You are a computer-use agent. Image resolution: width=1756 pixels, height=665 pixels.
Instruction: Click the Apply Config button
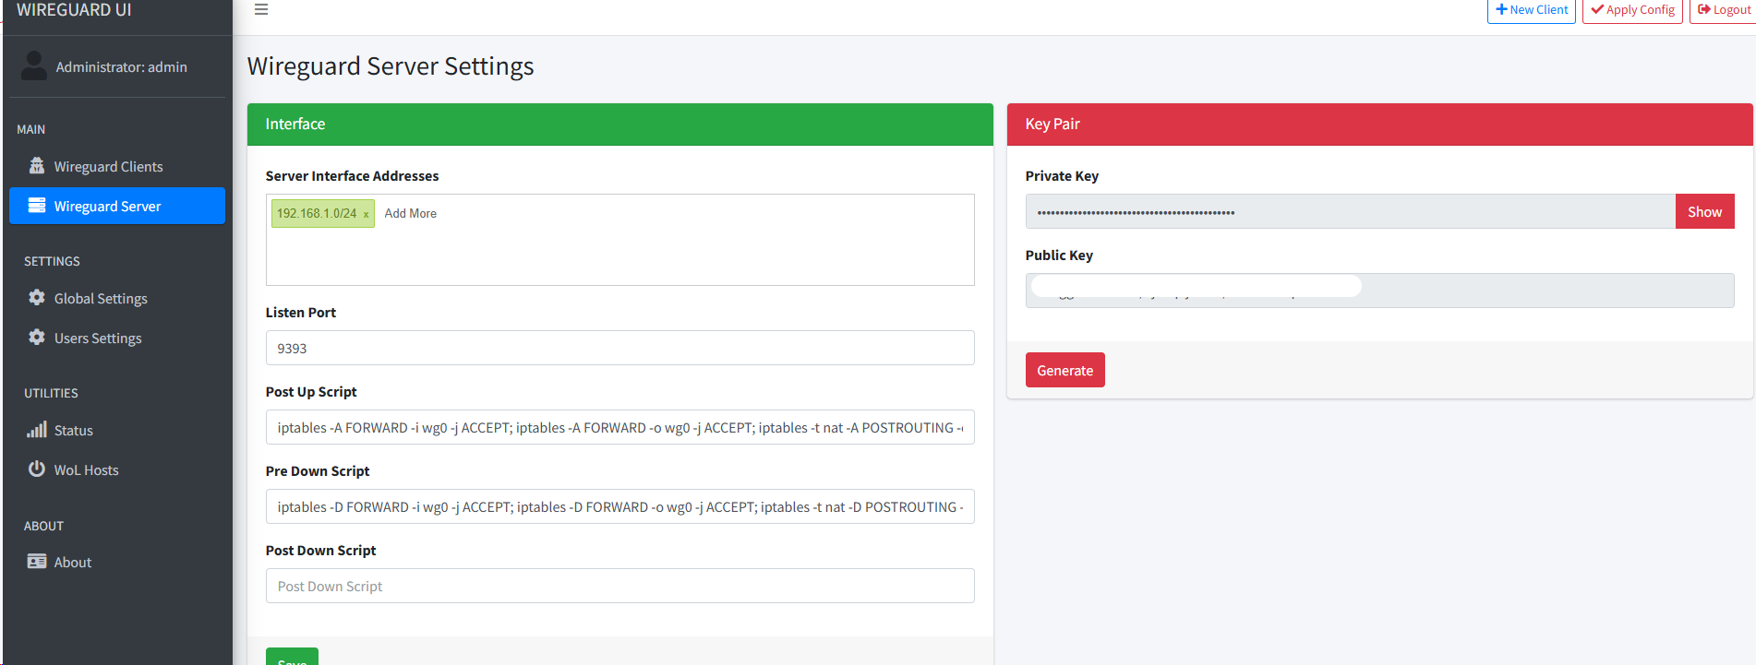click(1632, 10)
